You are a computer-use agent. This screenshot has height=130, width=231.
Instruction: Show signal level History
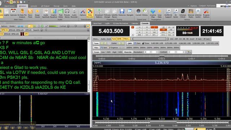tap(145, 13)
